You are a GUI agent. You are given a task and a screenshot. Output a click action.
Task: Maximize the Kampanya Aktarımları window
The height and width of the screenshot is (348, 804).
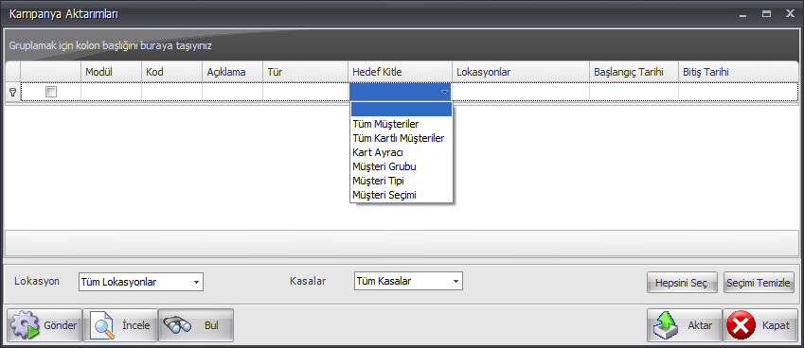[766, 14]
